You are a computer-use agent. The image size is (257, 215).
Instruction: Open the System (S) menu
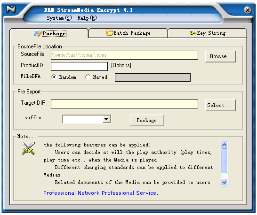click(59, 18)
